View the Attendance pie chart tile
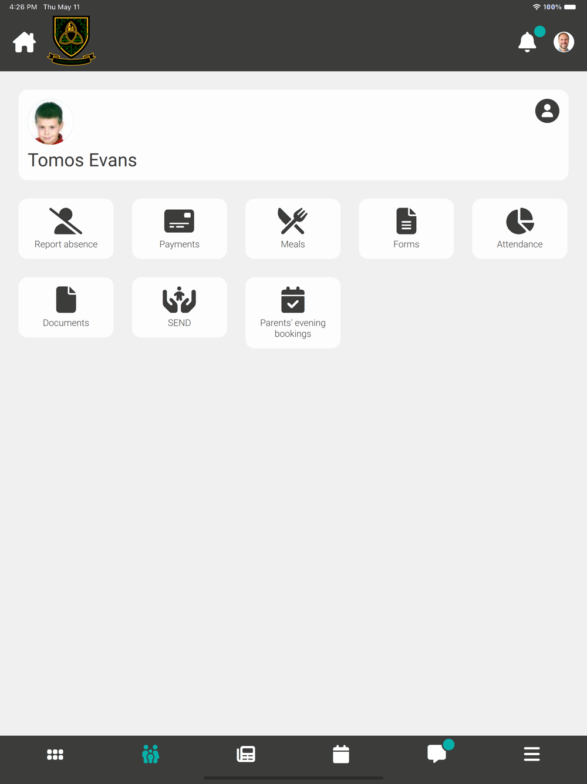Viewport: 587px width, 784px height. [x=519, y=229]
